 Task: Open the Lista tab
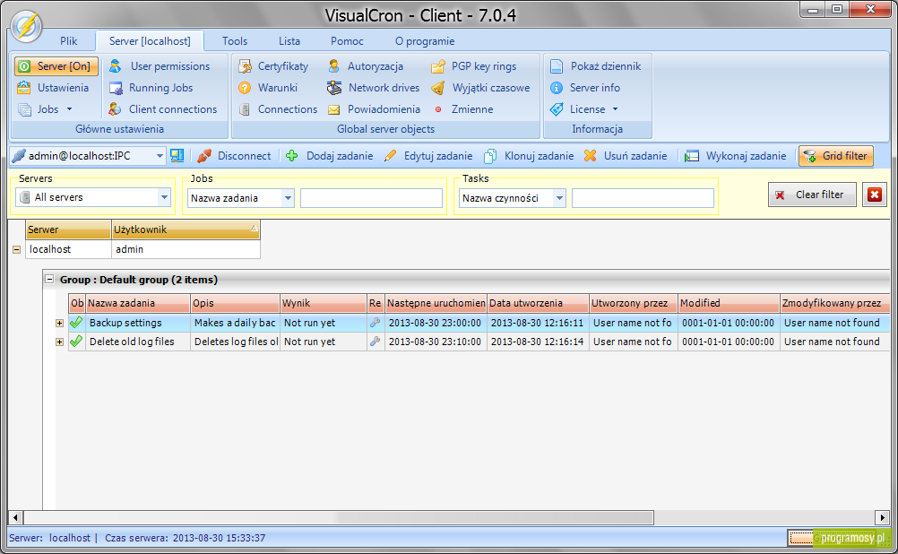(289, 41)
